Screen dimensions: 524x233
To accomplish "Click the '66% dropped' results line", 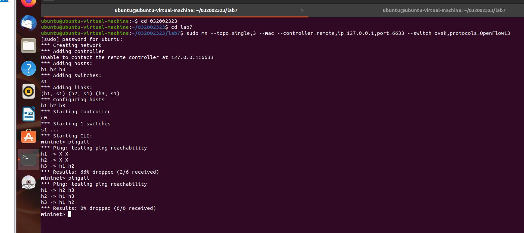I will coord(100,172).
